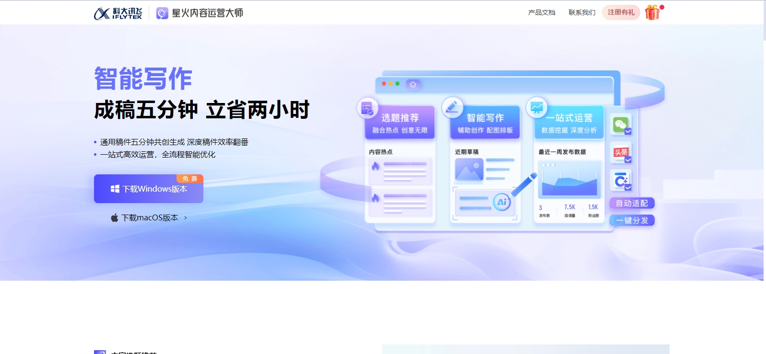Open the gift box icon in header
Image resolution: width=766 pixels, height=354 pixels.
pyautogui.click(x=652, y=12)
